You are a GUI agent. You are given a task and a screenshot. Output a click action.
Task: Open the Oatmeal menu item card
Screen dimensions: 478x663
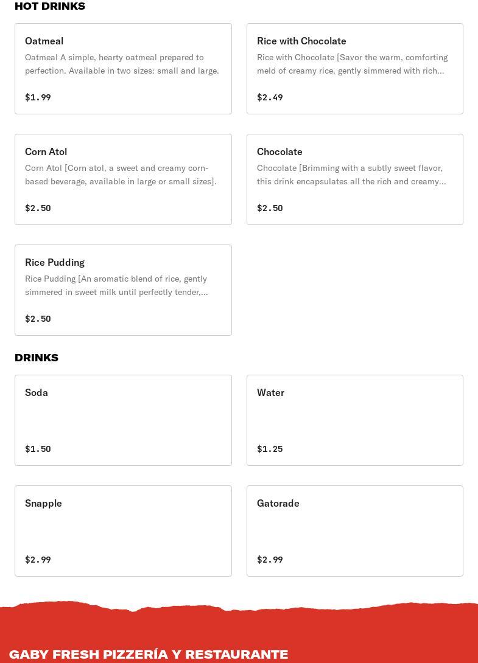point(123,69)
